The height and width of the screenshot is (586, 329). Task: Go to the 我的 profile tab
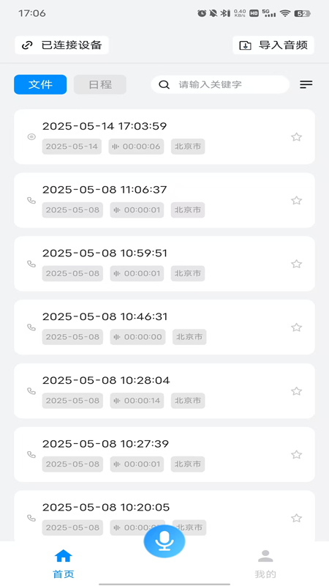click(x=265, y=564)
